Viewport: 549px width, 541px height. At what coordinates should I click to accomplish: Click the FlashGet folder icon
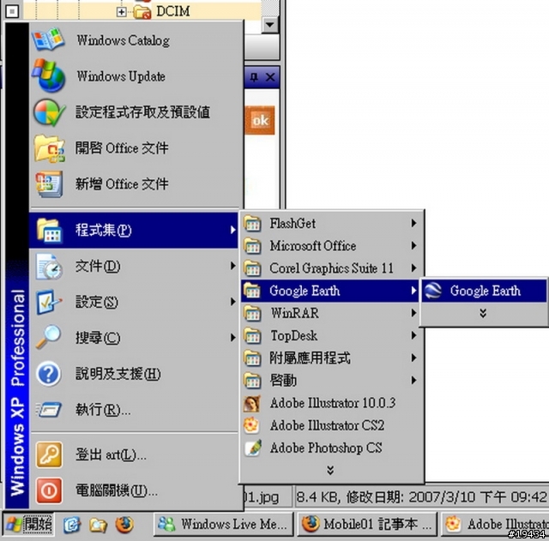click(252, 223)
